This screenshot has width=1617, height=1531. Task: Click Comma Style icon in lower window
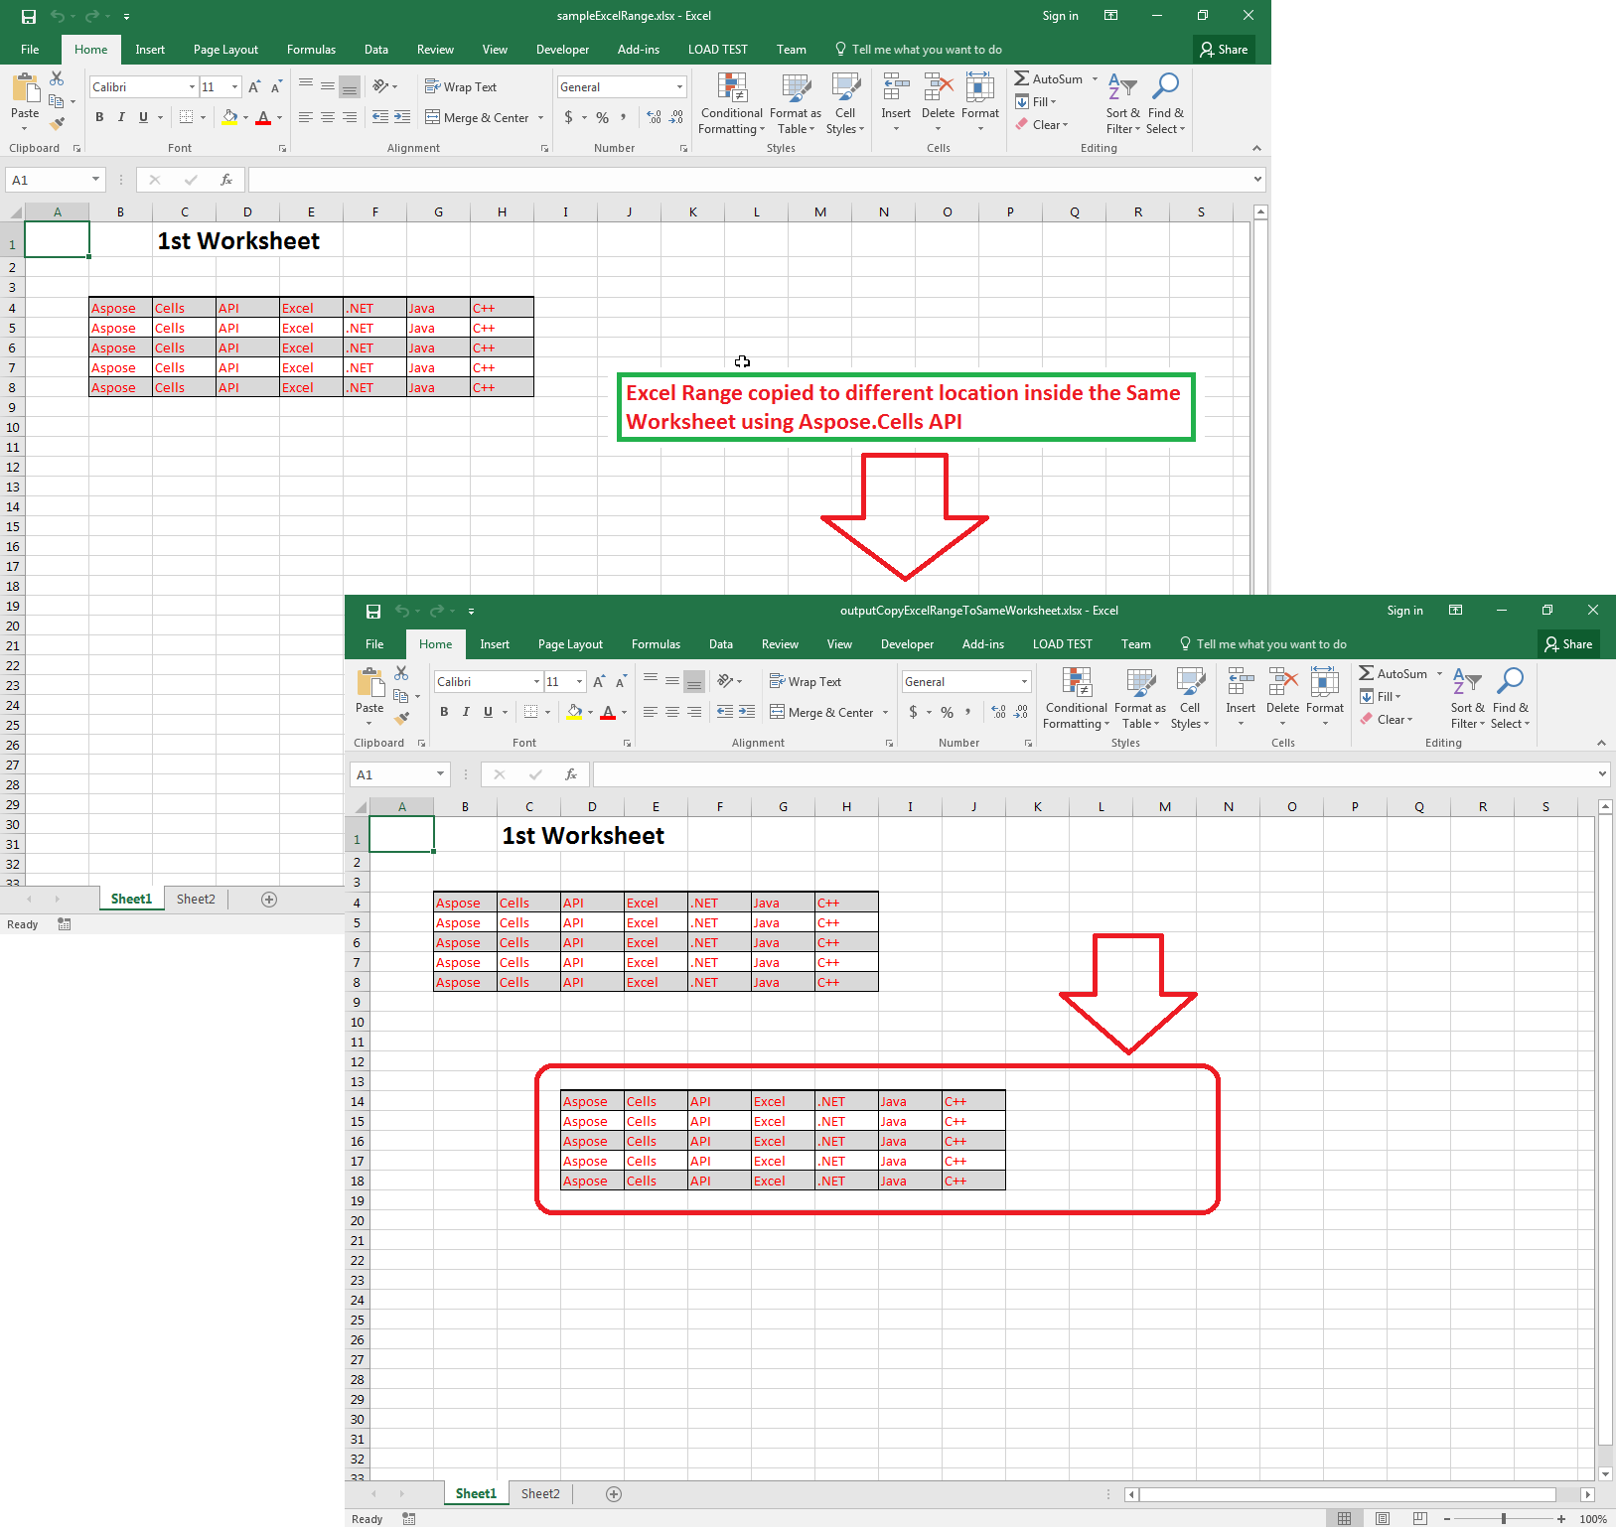[x=967, y=712]
